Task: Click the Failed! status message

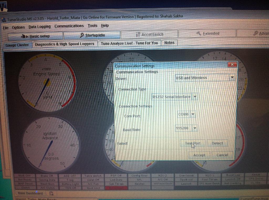Action: pyautogui.click(x=122, y=143)
